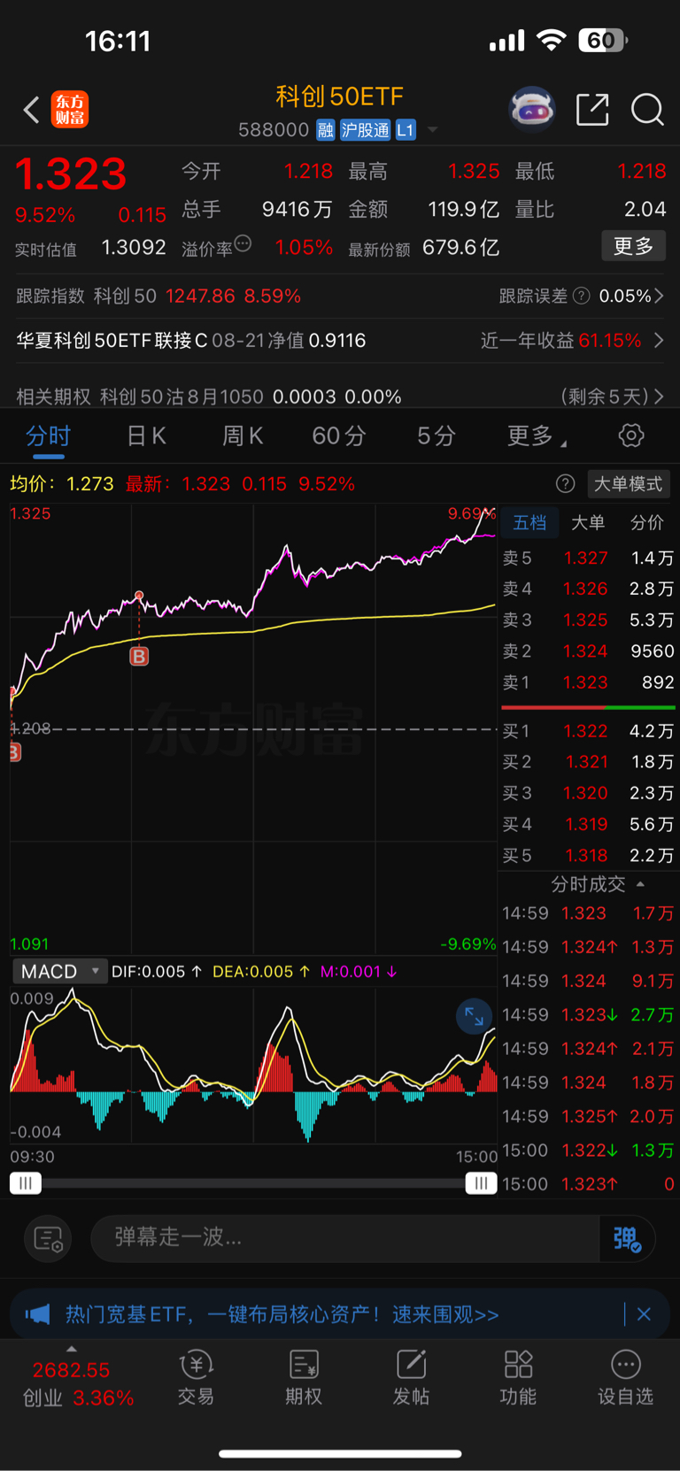Tap 15:00 trade row with 1.322↓
Screen dimensions: 680x1471
coord(588,1150)
